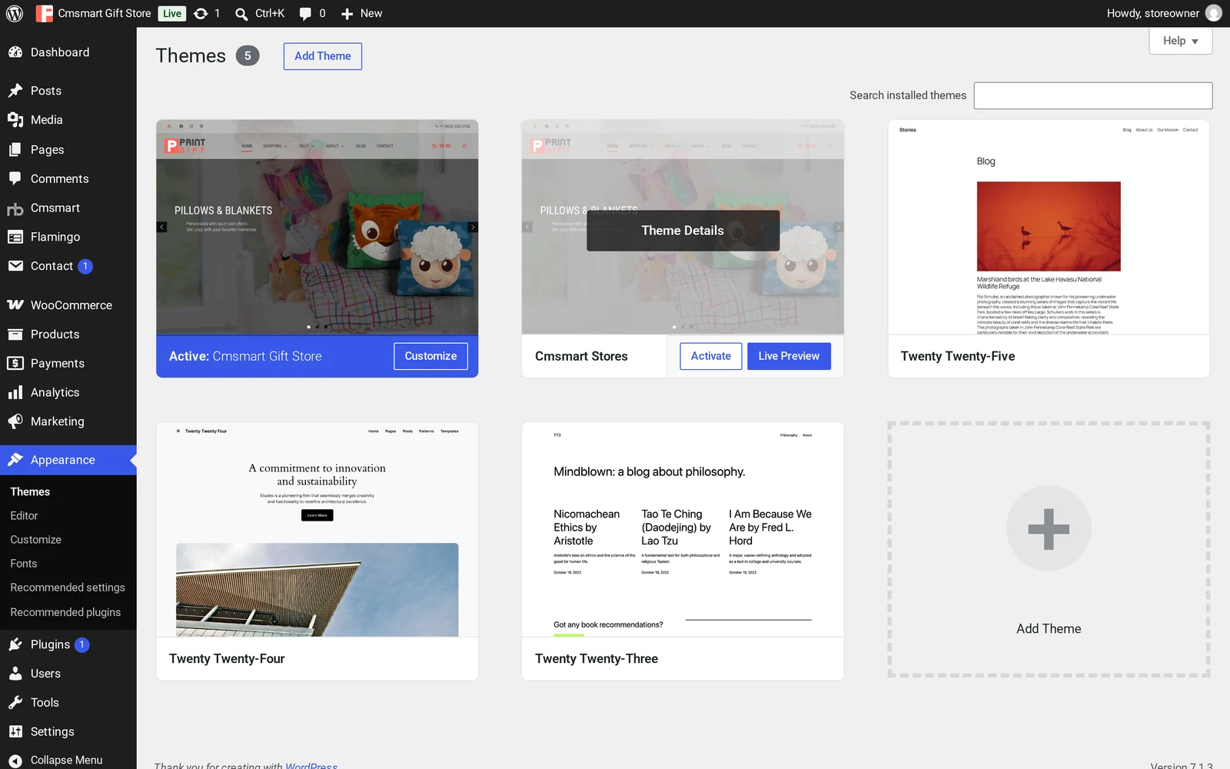This screenshot has height=769, width=1230.
Task: Select Customize under Appearance
Action: (35, 540)
